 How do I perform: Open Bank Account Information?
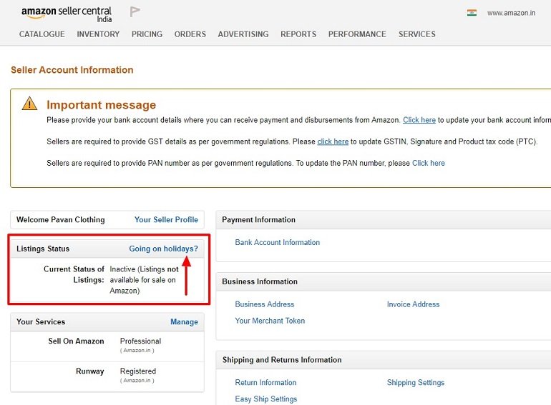(x=277, y=243)
